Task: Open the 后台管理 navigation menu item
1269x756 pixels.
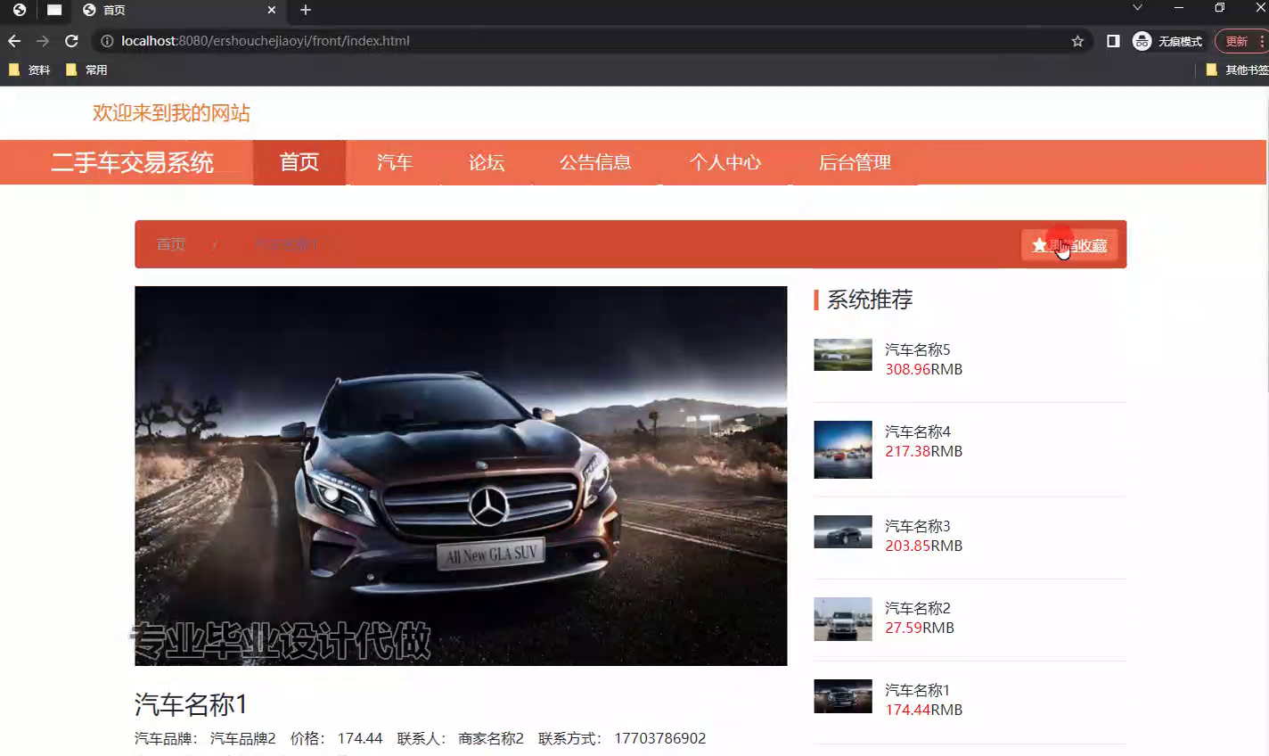Action: (855, 162)
